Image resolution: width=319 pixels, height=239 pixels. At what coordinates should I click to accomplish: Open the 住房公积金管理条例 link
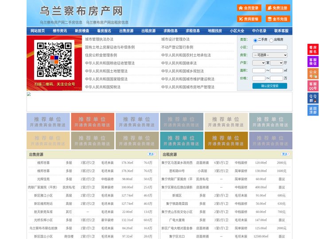tap(101, 55)
